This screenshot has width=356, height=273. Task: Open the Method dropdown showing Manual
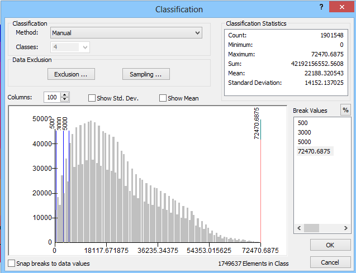coord(126,33)
